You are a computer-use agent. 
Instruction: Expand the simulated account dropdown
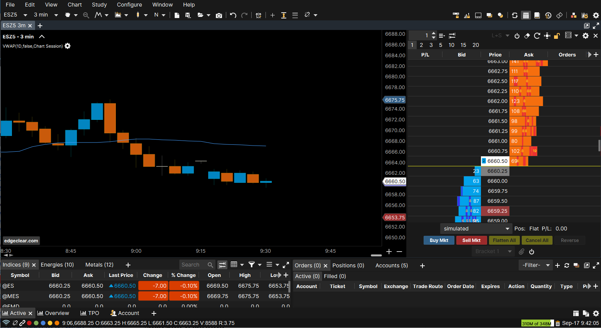coord(507,229)
